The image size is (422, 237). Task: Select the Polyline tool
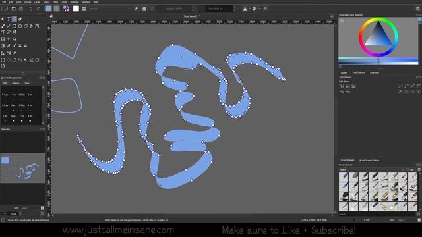[31, 26]
